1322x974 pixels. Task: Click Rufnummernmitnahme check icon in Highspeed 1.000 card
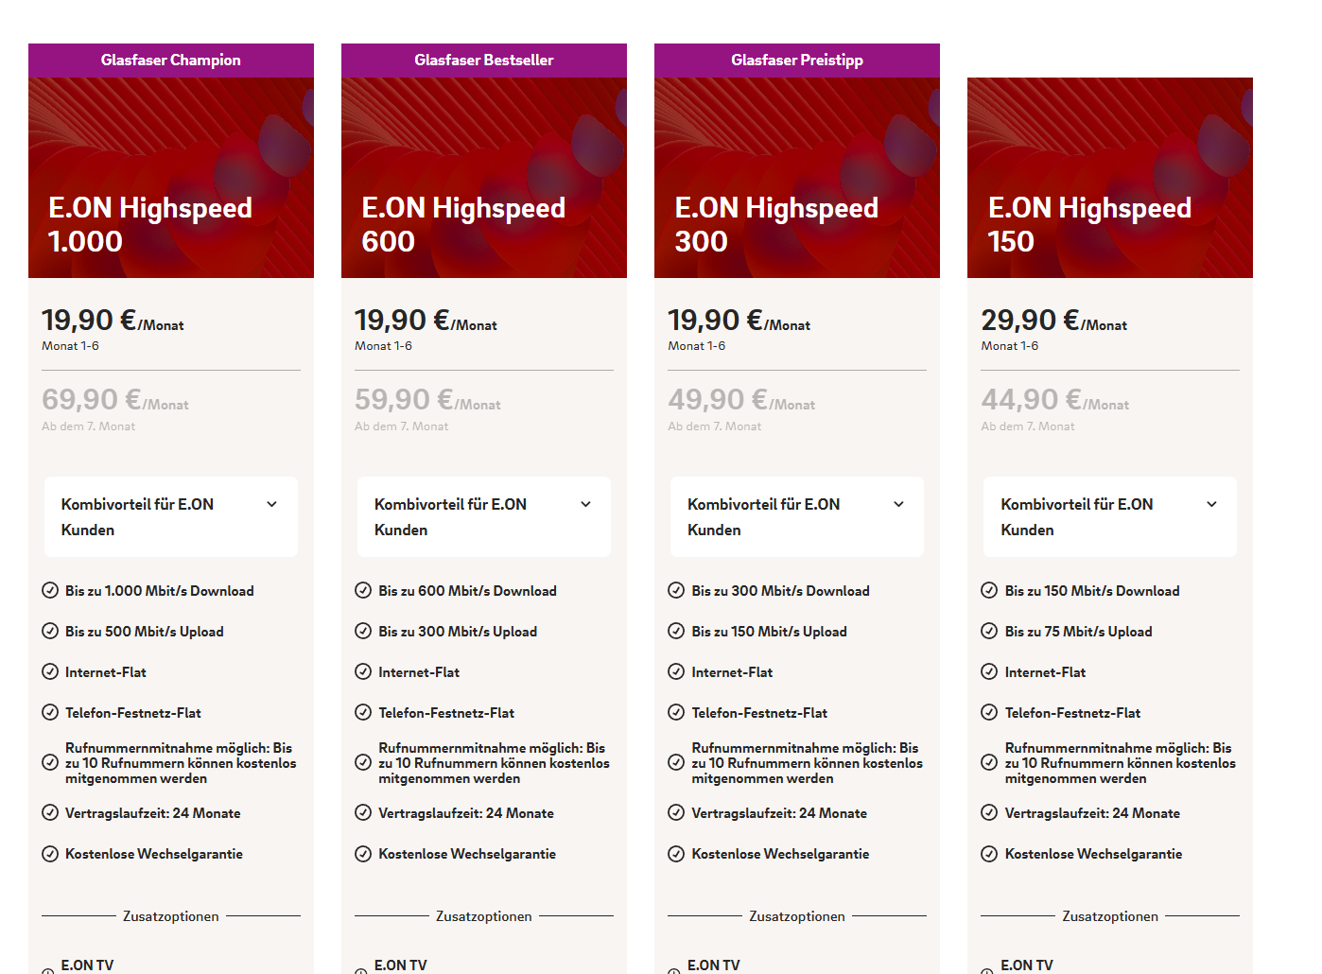pyautogui.click(x=50, y=762)
